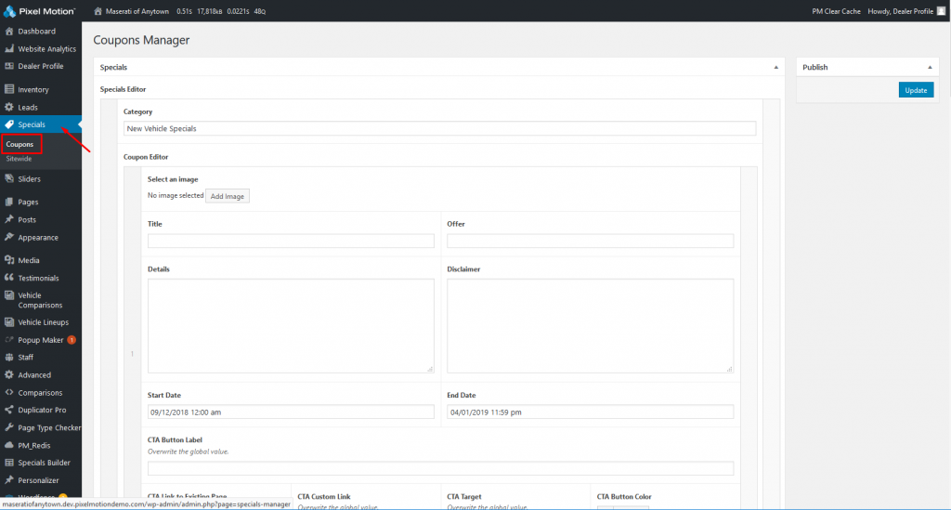Click the Vehicle Lineups icon
The width and height of the screenshot is (951, 510).
click(9, 322)
